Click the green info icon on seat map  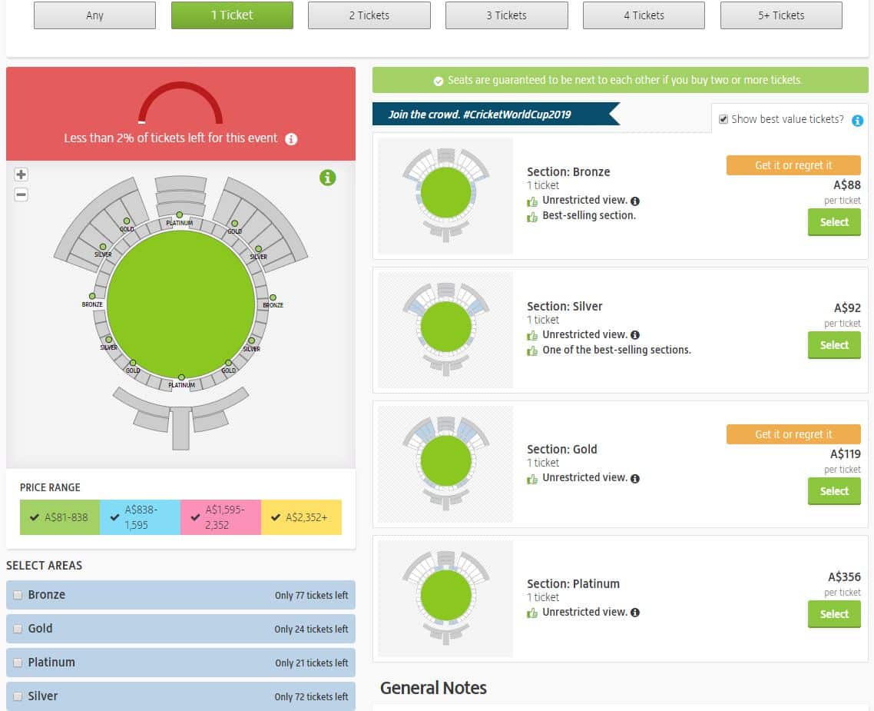coord(327,178)
